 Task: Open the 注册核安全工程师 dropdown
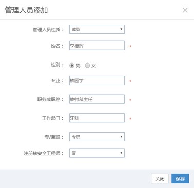tap(97, 153)
